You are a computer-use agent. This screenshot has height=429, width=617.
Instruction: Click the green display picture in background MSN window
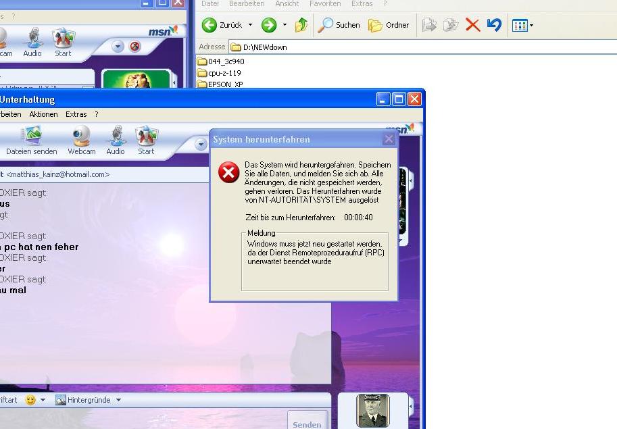pos(137,78)
